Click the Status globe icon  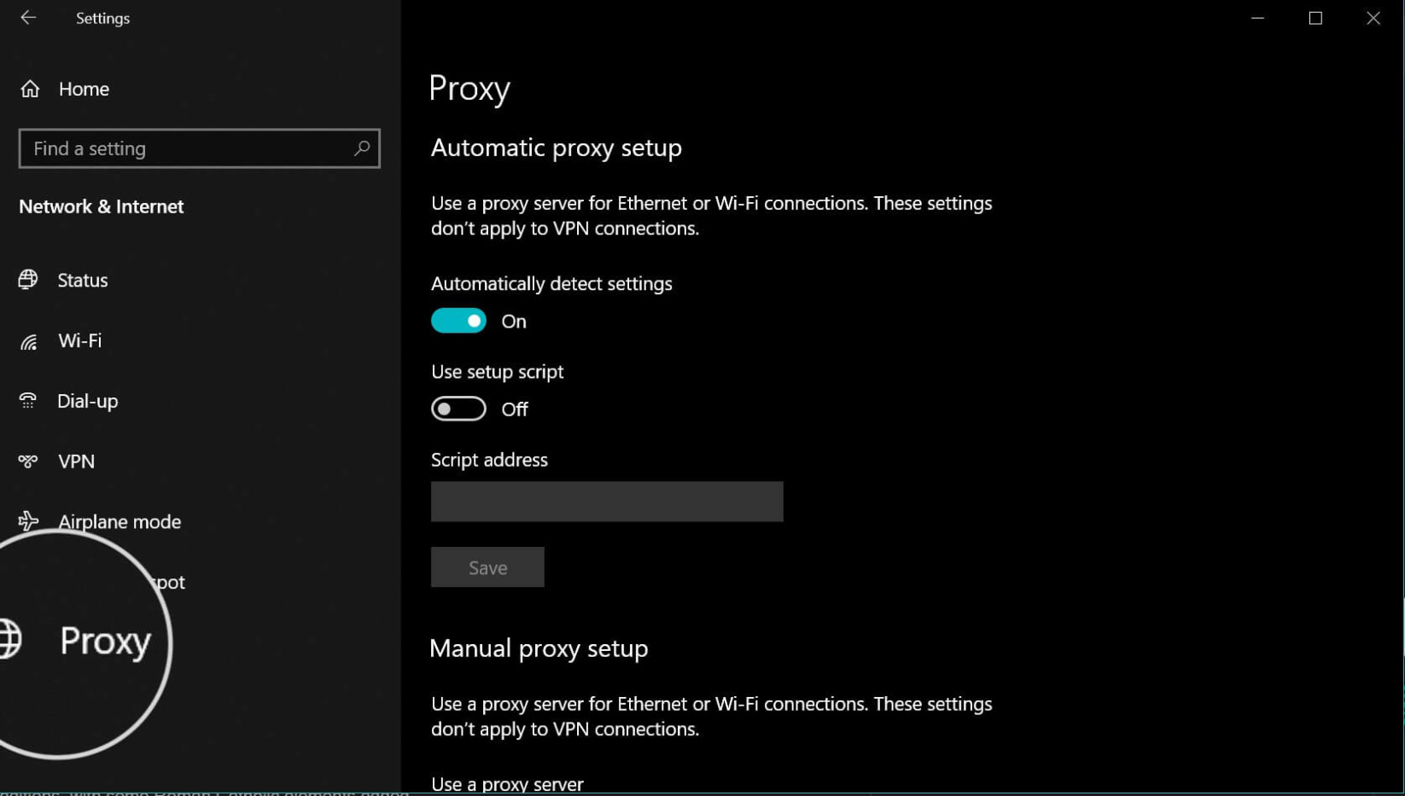[28, 279]
